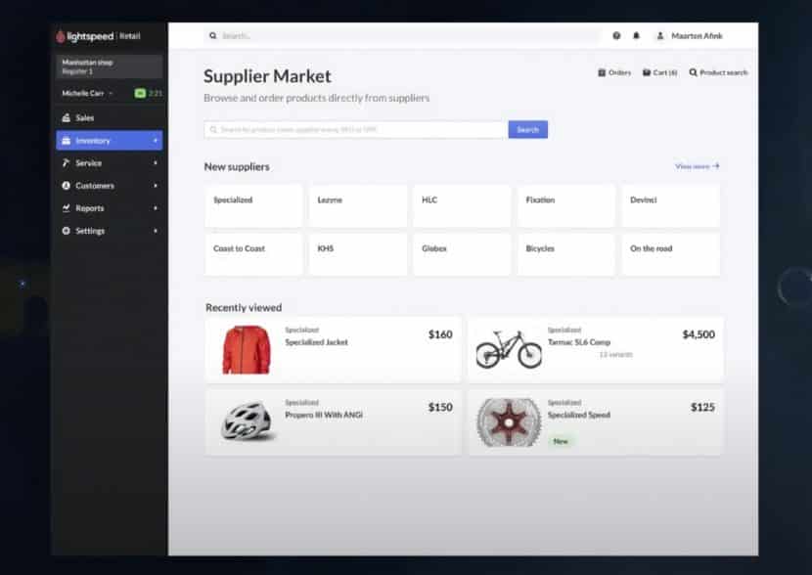Open the Sales menu
This screenshot has width=812, height=575.
[110, 118]
